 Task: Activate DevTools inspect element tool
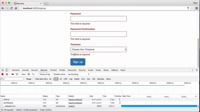[2, 70]
